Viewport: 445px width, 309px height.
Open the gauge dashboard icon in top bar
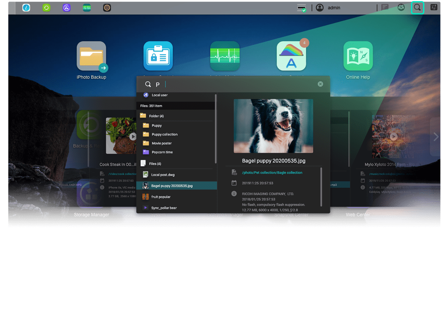(401, 7)
